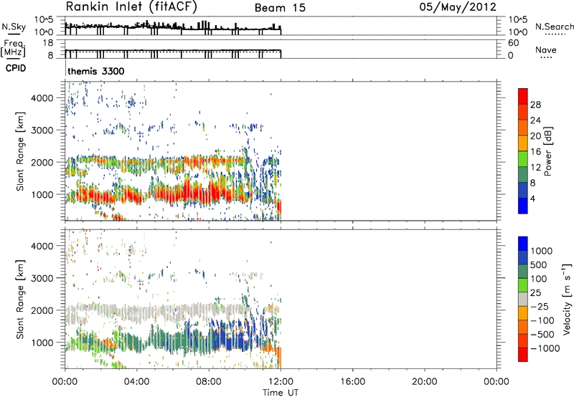Screen dimensions: 574x397
Task: Click the '4' power colorbar label
Action: 532,198
